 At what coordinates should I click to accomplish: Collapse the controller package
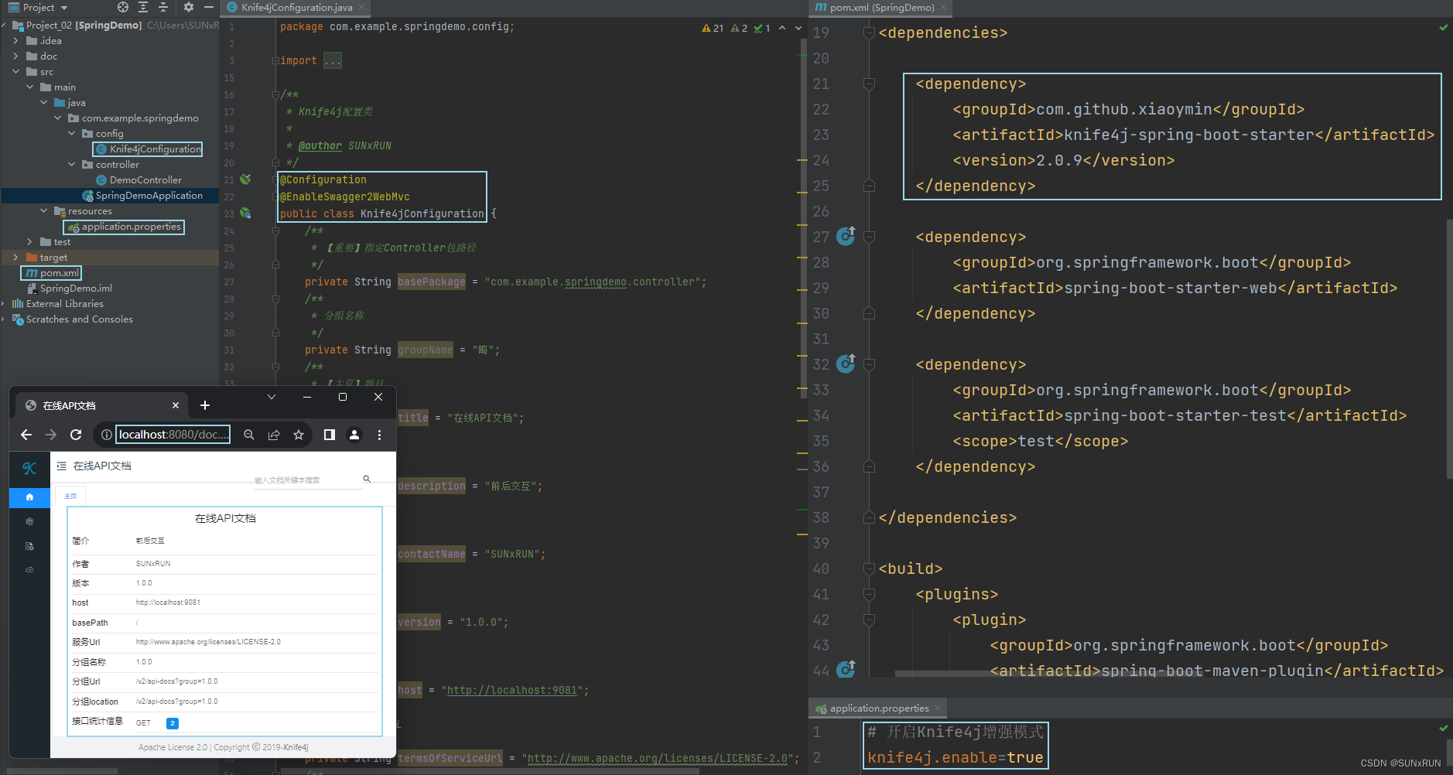72,165
